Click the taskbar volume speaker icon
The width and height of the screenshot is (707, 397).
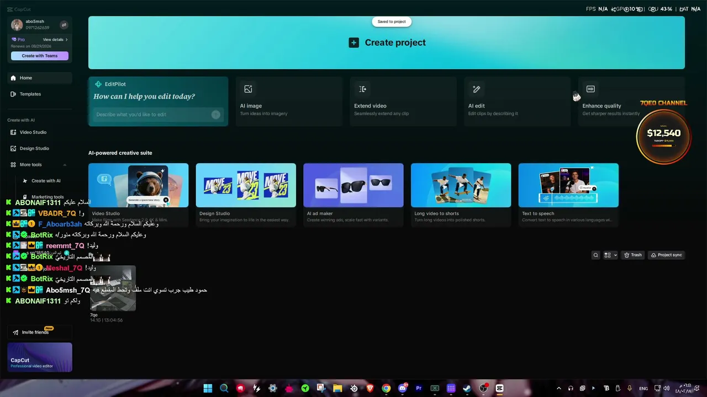tap(666, 388)
